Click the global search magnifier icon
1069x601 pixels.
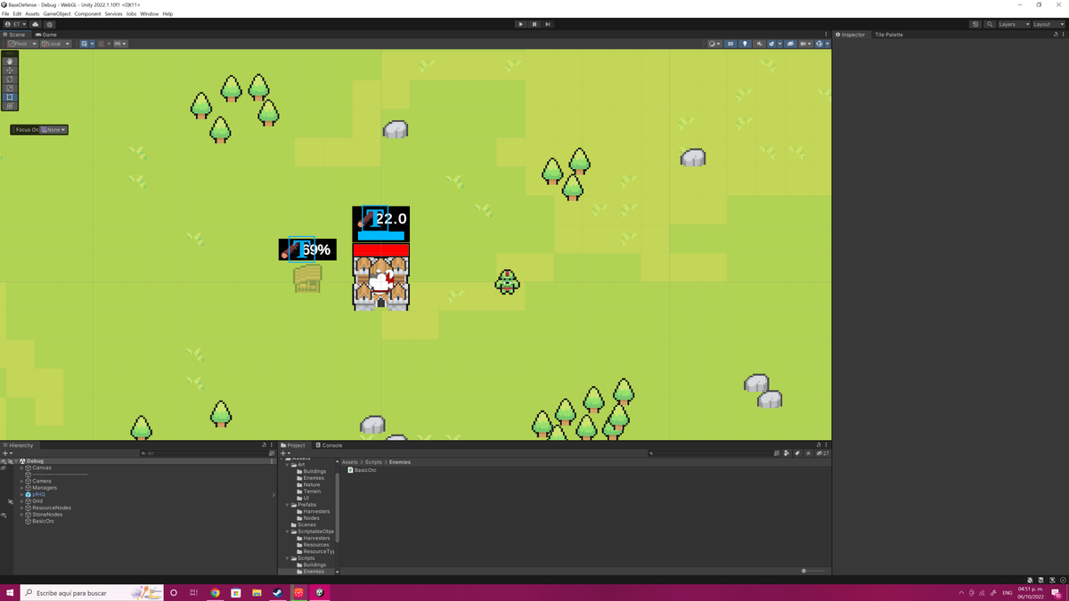(990, 24)
